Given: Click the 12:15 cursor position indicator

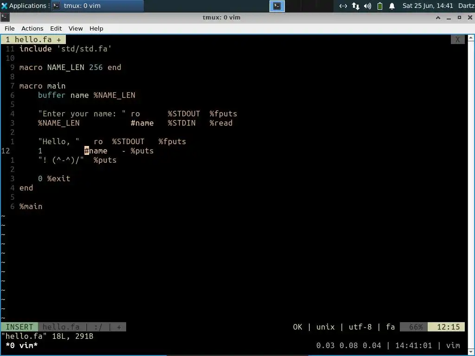Looking at the screenshot, I should (x=446, y=327).
